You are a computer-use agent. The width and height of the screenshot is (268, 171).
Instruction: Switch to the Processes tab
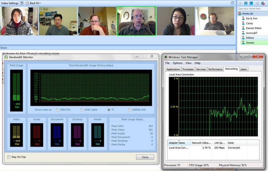click(x=188, y=69)
